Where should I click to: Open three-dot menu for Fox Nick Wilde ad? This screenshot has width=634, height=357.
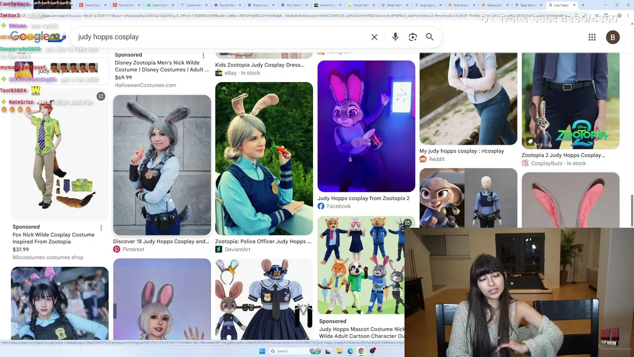[101, 228]
